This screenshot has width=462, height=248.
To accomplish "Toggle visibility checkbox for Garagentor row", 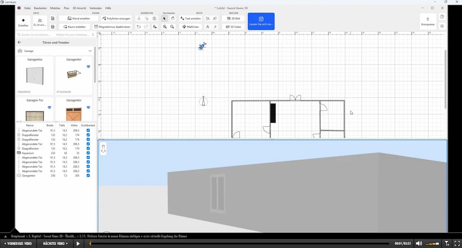I will point(88,175).
